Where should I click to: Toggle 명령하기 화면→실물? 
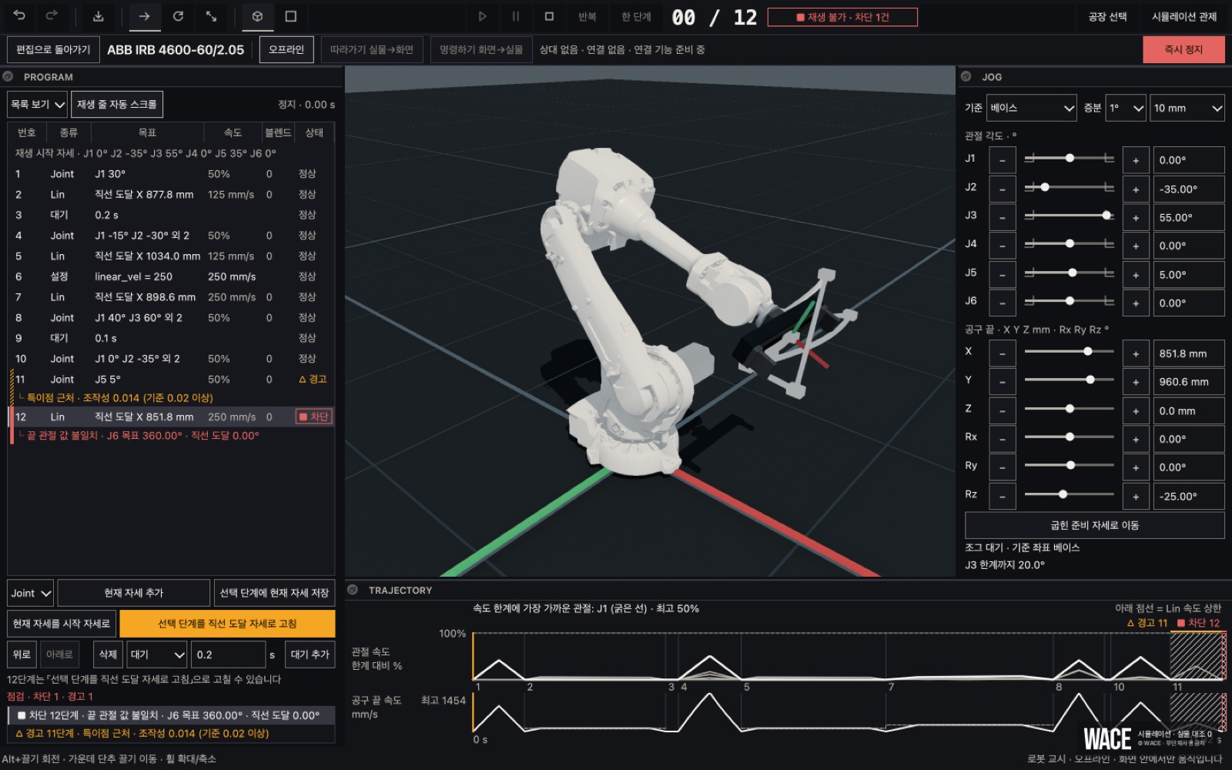pos(481,49)
